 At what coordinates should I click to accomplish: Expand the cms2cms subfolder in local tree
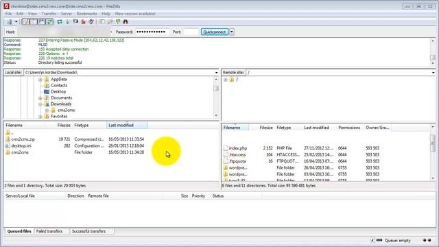tap(47, 110)
